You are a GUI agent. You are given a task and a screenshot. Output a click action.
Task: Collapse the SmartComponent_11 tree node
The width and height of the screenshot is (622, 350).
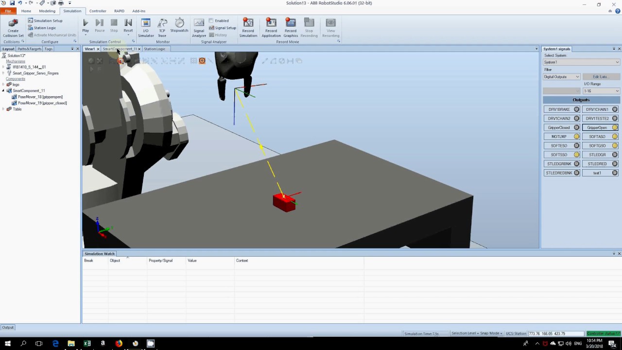[3, 91]
